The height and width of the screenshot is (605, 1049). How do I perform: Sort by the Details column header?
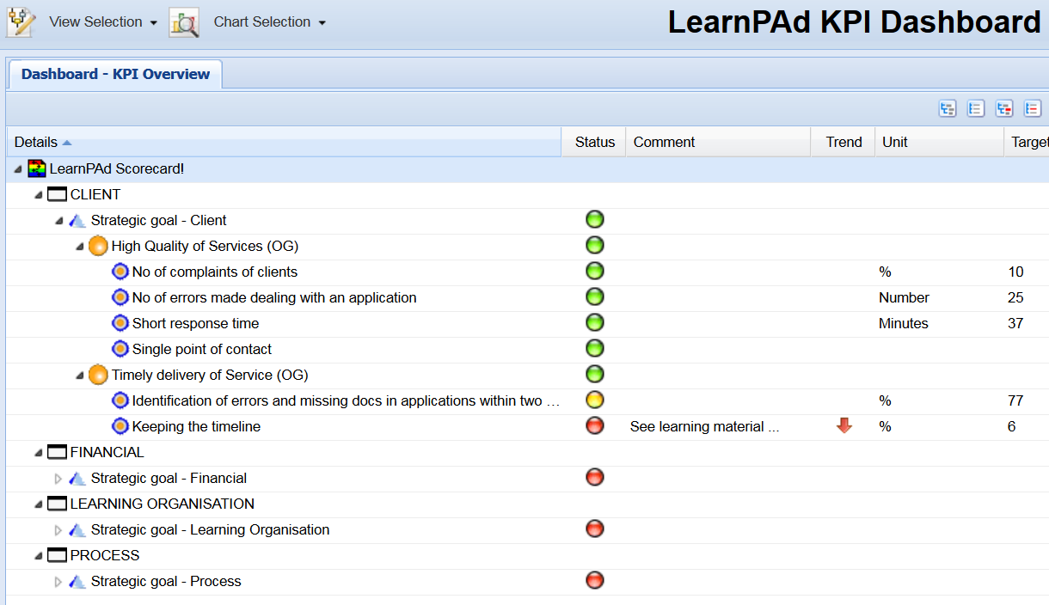click(284, 142)
